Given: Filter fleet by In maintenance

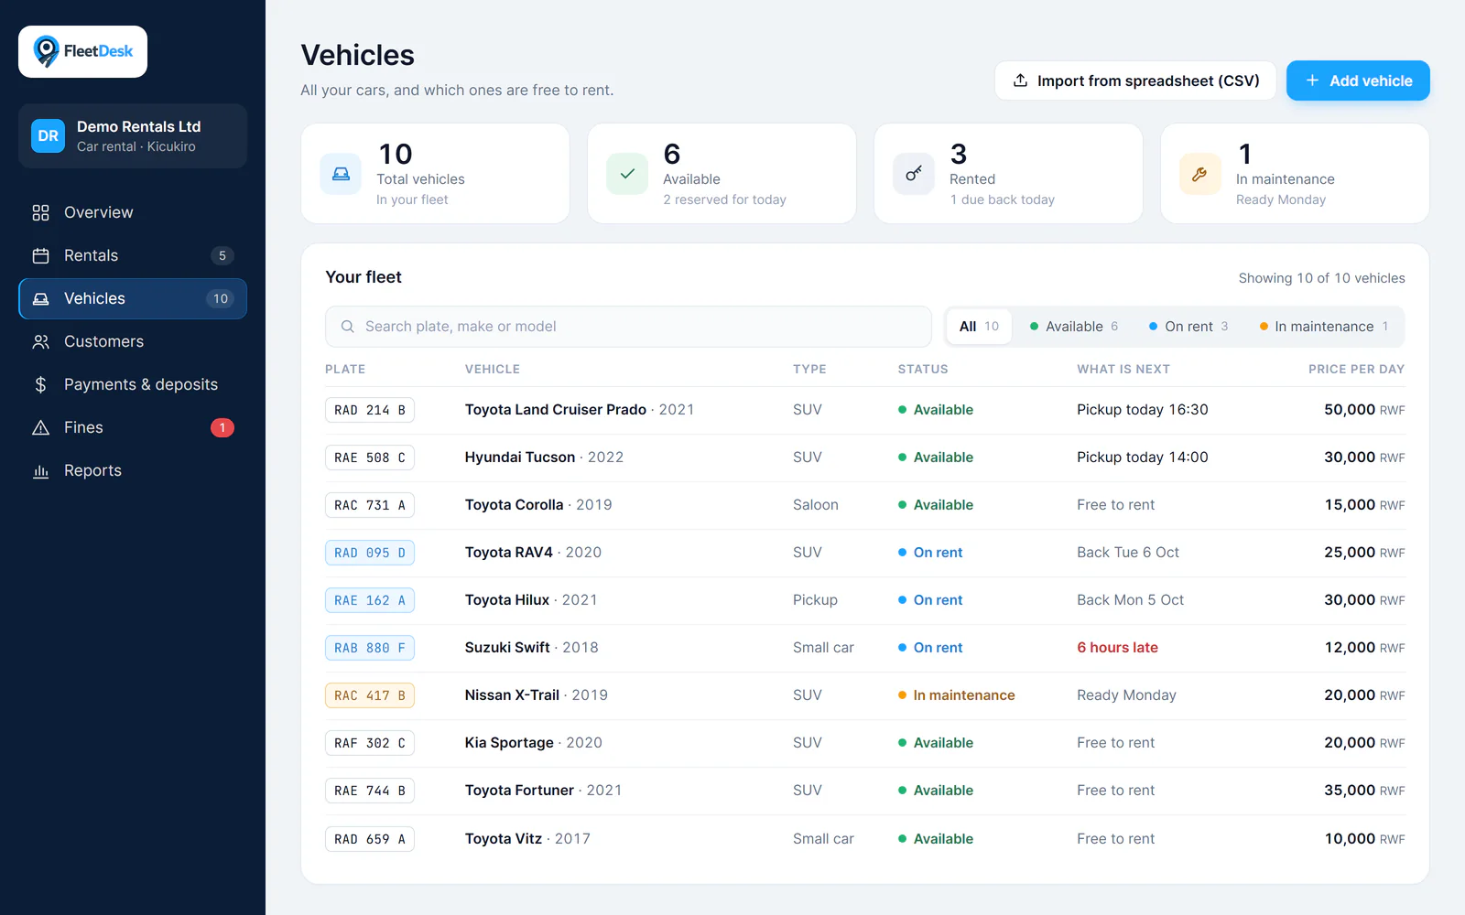Looking at the screenshot, I should (1324, 327).
